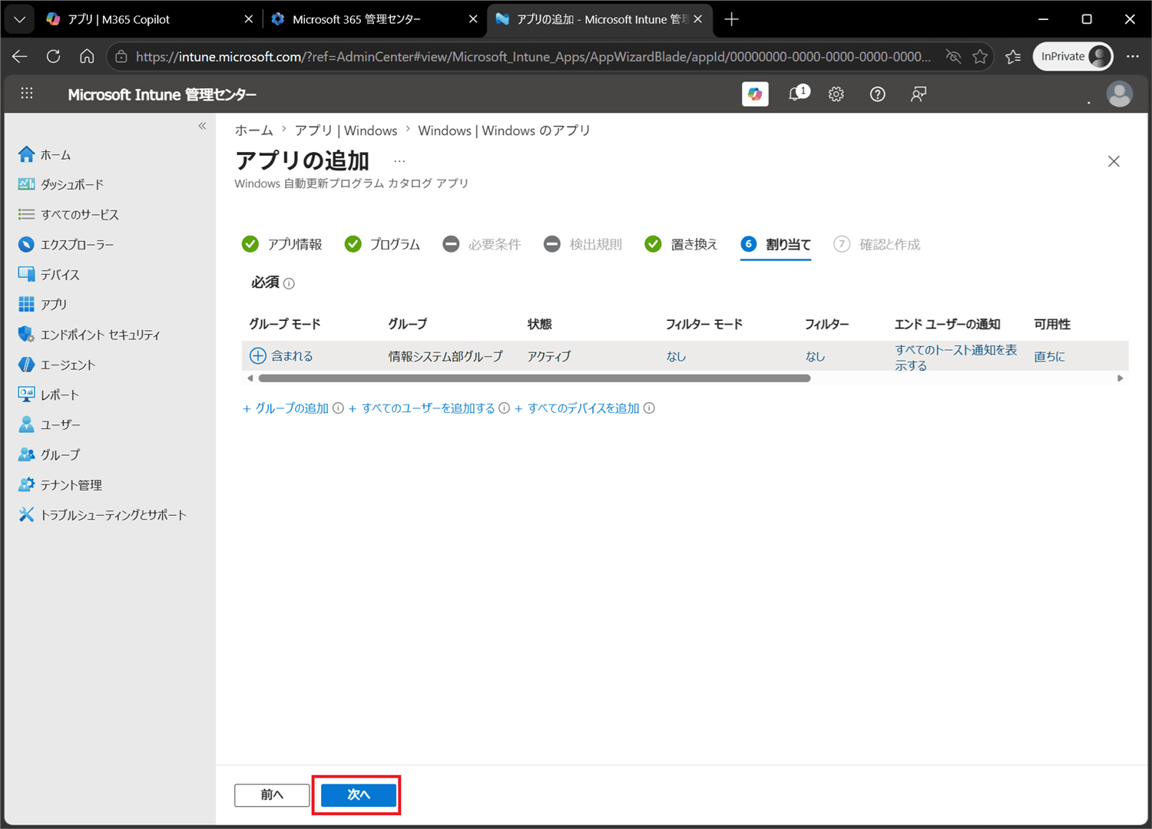Open the Copilot icon in Intune header
This screenshot has width=1152, height=829.
[755, 94]
